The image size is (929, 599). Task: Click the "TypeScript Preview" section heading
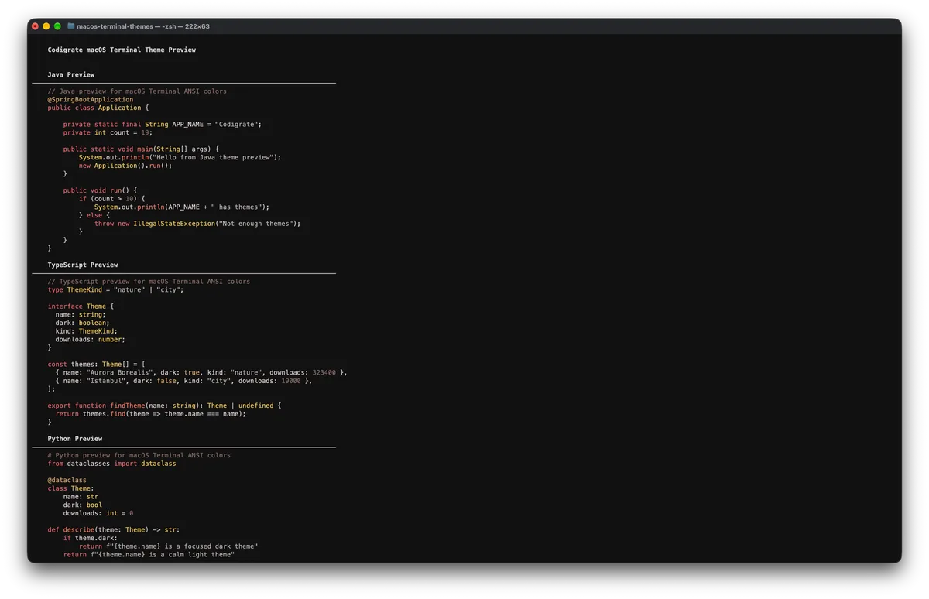pyautogui.click(x=83, y=265)
